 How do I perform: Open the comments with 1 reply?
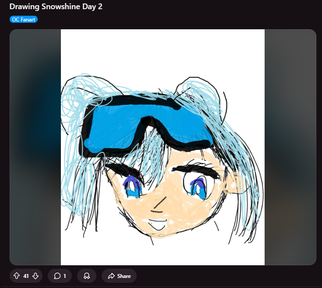pyautogui.click(x=60, y=276)
